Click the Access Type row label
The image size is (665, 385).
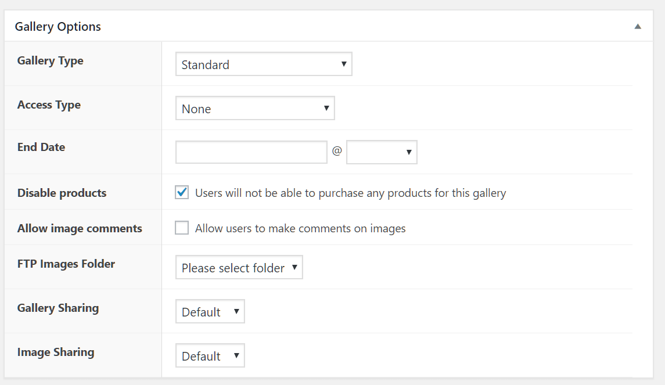49,105
